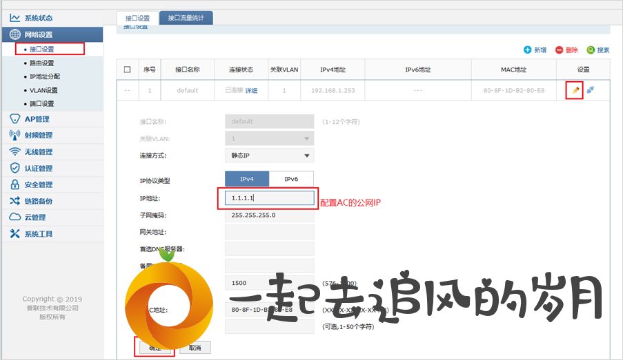This screenshot has width=623, height=360.
Task: Click the default interface name cell
Action: 188,90
